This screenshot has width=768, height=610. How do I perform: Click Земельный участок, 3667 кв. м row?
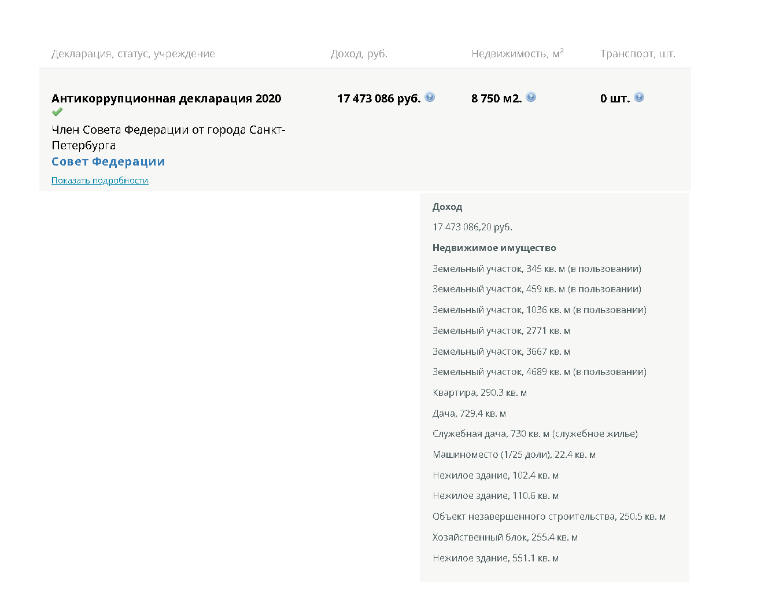pos(501,351)
